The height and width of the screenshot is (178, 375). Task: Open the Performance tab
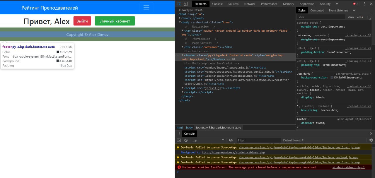pyautogui.click(x=269, y=4)
